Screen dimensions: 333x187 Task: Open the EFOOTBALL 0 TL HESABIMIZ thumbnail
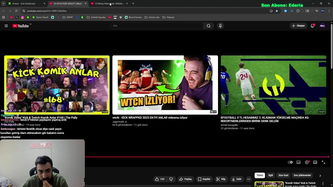coord(273,85)
